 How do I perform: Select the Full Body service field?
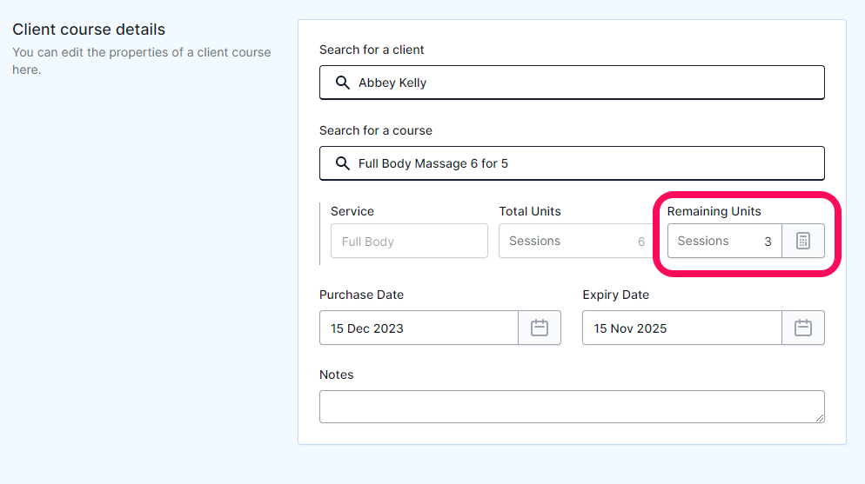409,241
